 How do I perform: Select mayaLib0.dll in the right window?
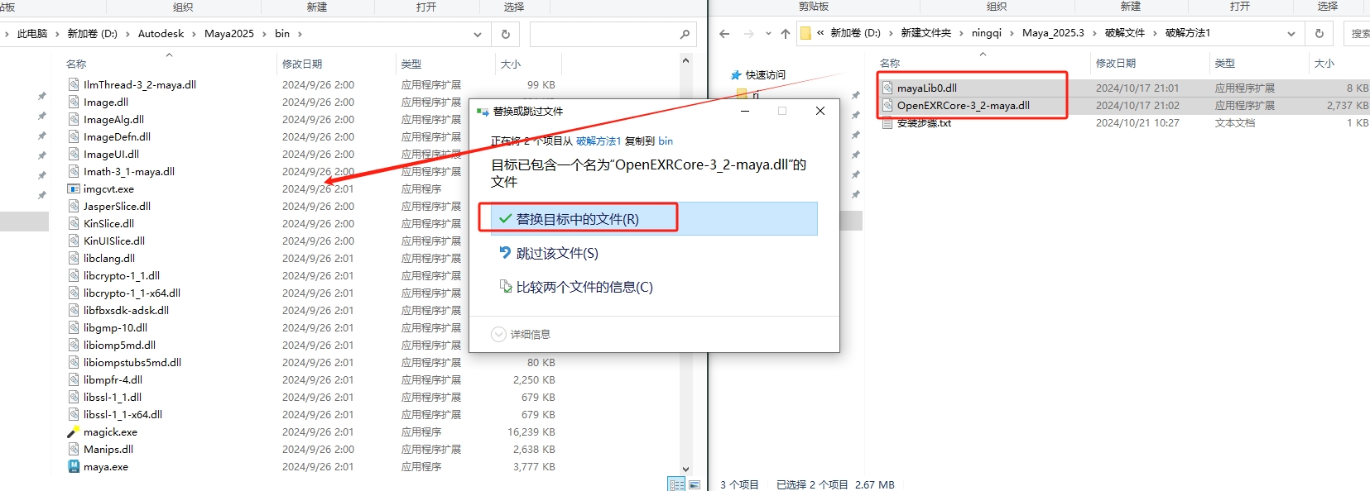point(927,88)
